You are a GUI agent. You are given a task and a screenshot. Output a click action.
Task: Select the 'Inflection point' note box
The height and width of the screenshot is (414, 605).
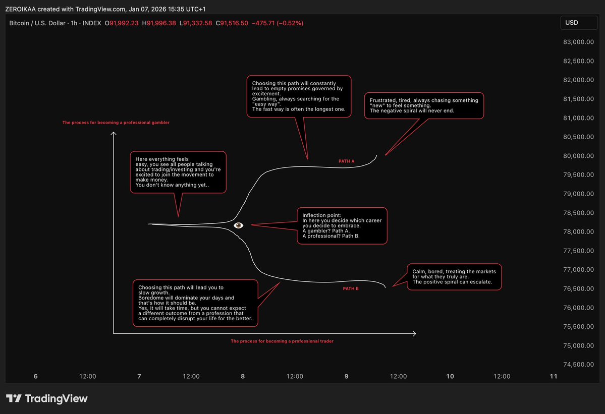(x=342, y=226)
